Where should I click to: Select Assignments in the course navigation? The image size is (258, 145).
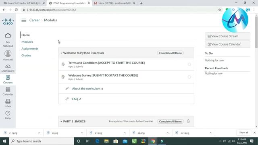click(x=30, y=48)
